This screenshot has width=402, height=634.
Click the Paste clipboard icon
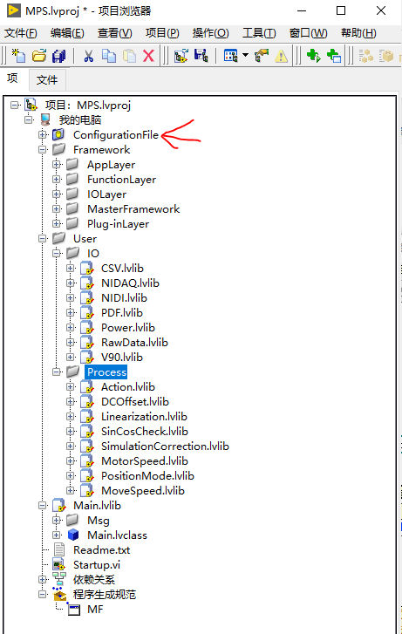[129, 56]
